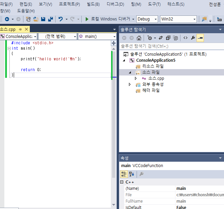Click the View Code icon in Solution Explorer
This screenshot has height=209, width=224.
coord(185,38)
